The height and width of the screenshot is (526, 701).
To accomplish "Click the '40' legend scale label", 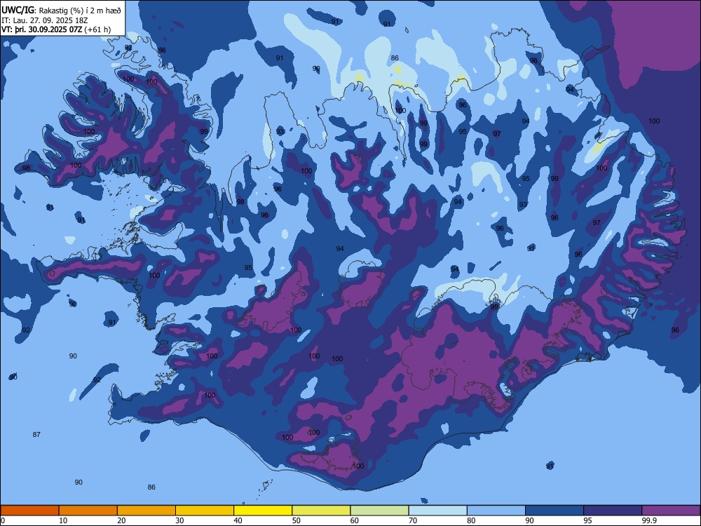I will click(238, 520).
